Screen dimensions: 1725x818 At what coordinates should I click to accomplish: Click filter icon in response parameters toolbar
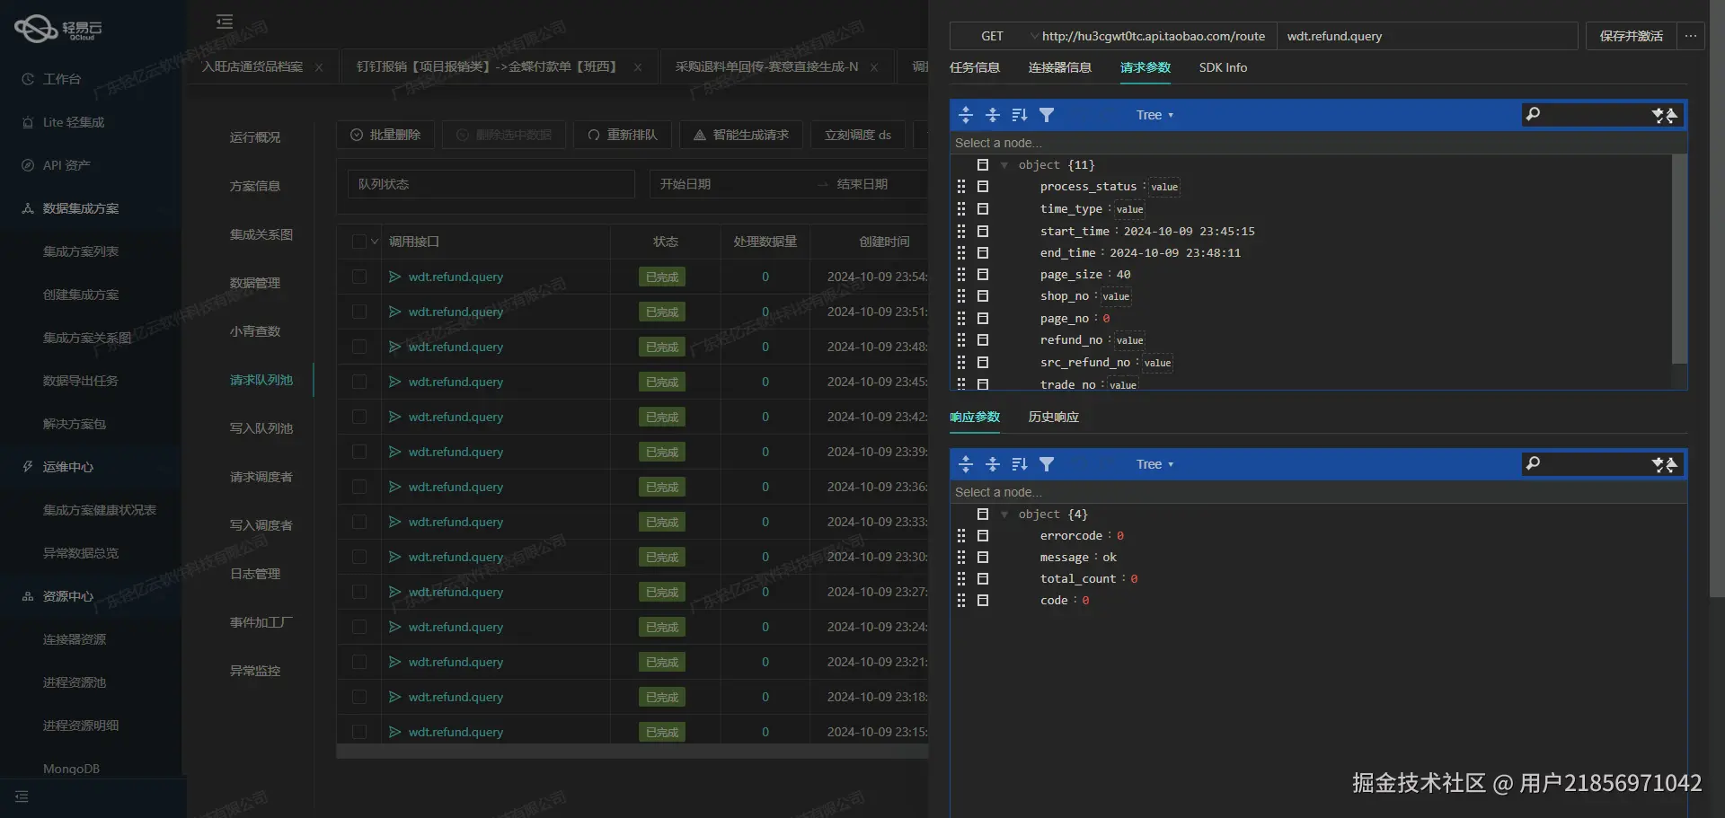coord(1047,464)
